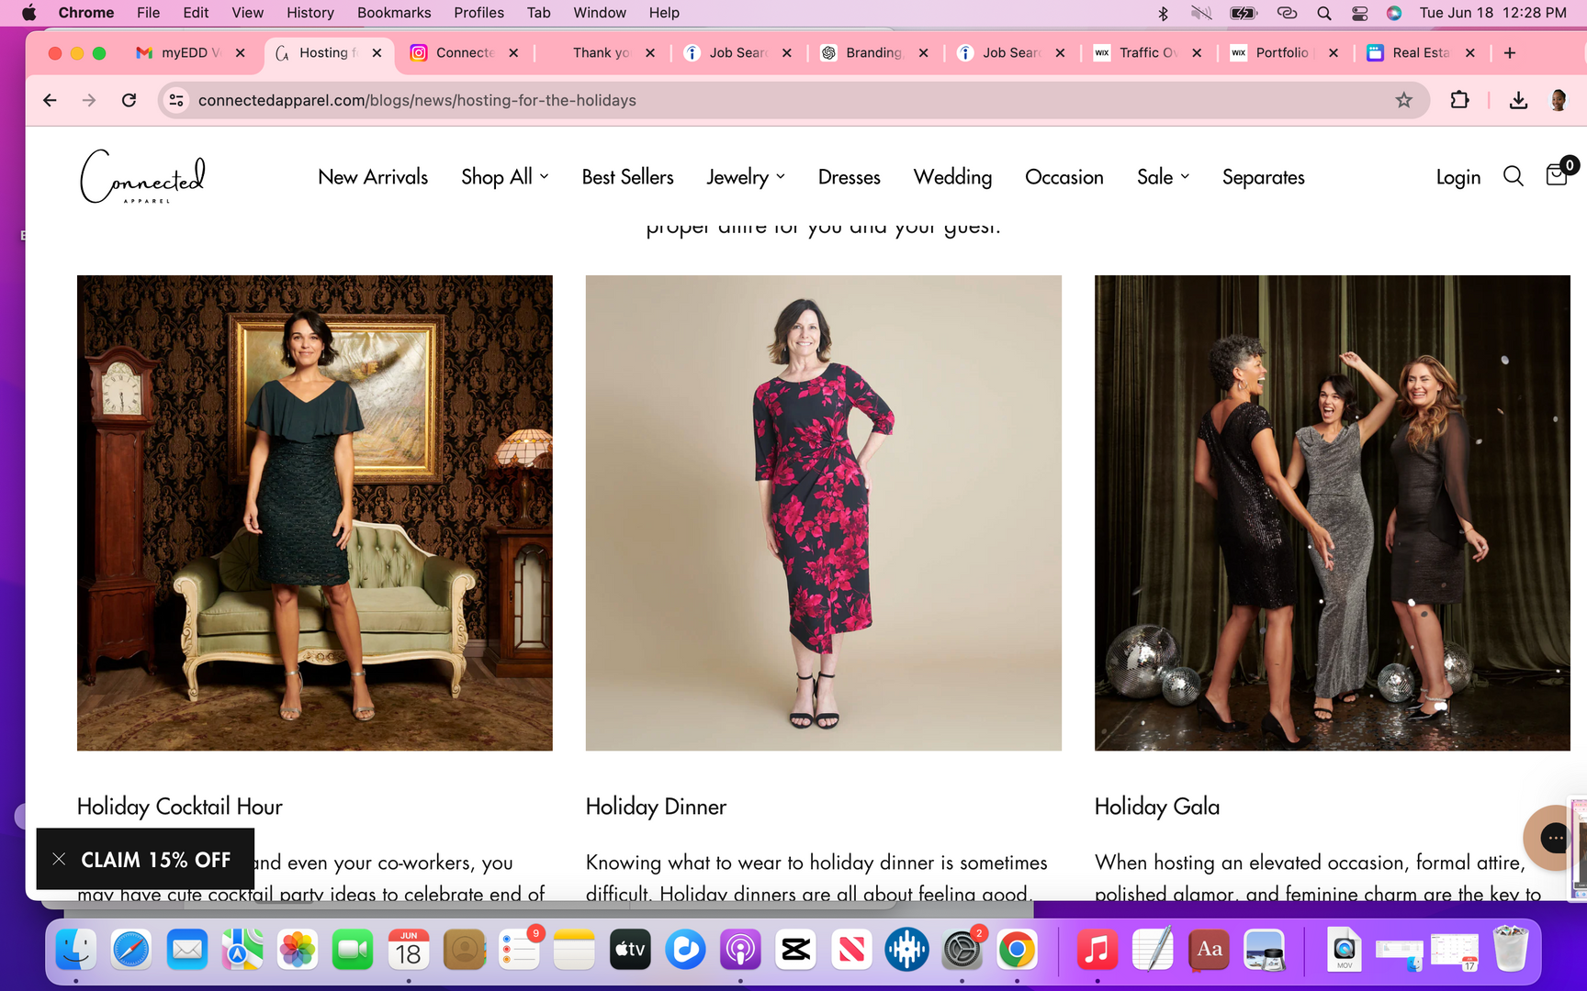This screenshot has height=991, width=1587.
Task: Open FaceTime from the dock
Action: [353, 950]
